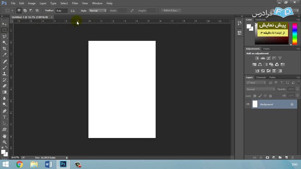Open the History panel icon
Image resolution: width=301 pixels, height=169 pixels.
[239, 23]
